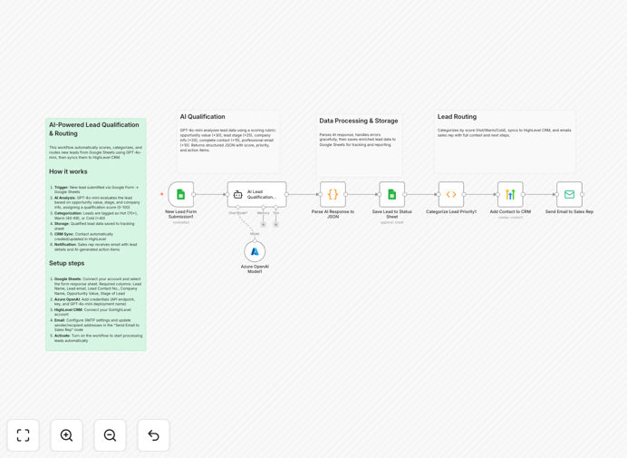
Task: Click the Lead Routing sticky note heading
Action: click(x=457, y=116)
